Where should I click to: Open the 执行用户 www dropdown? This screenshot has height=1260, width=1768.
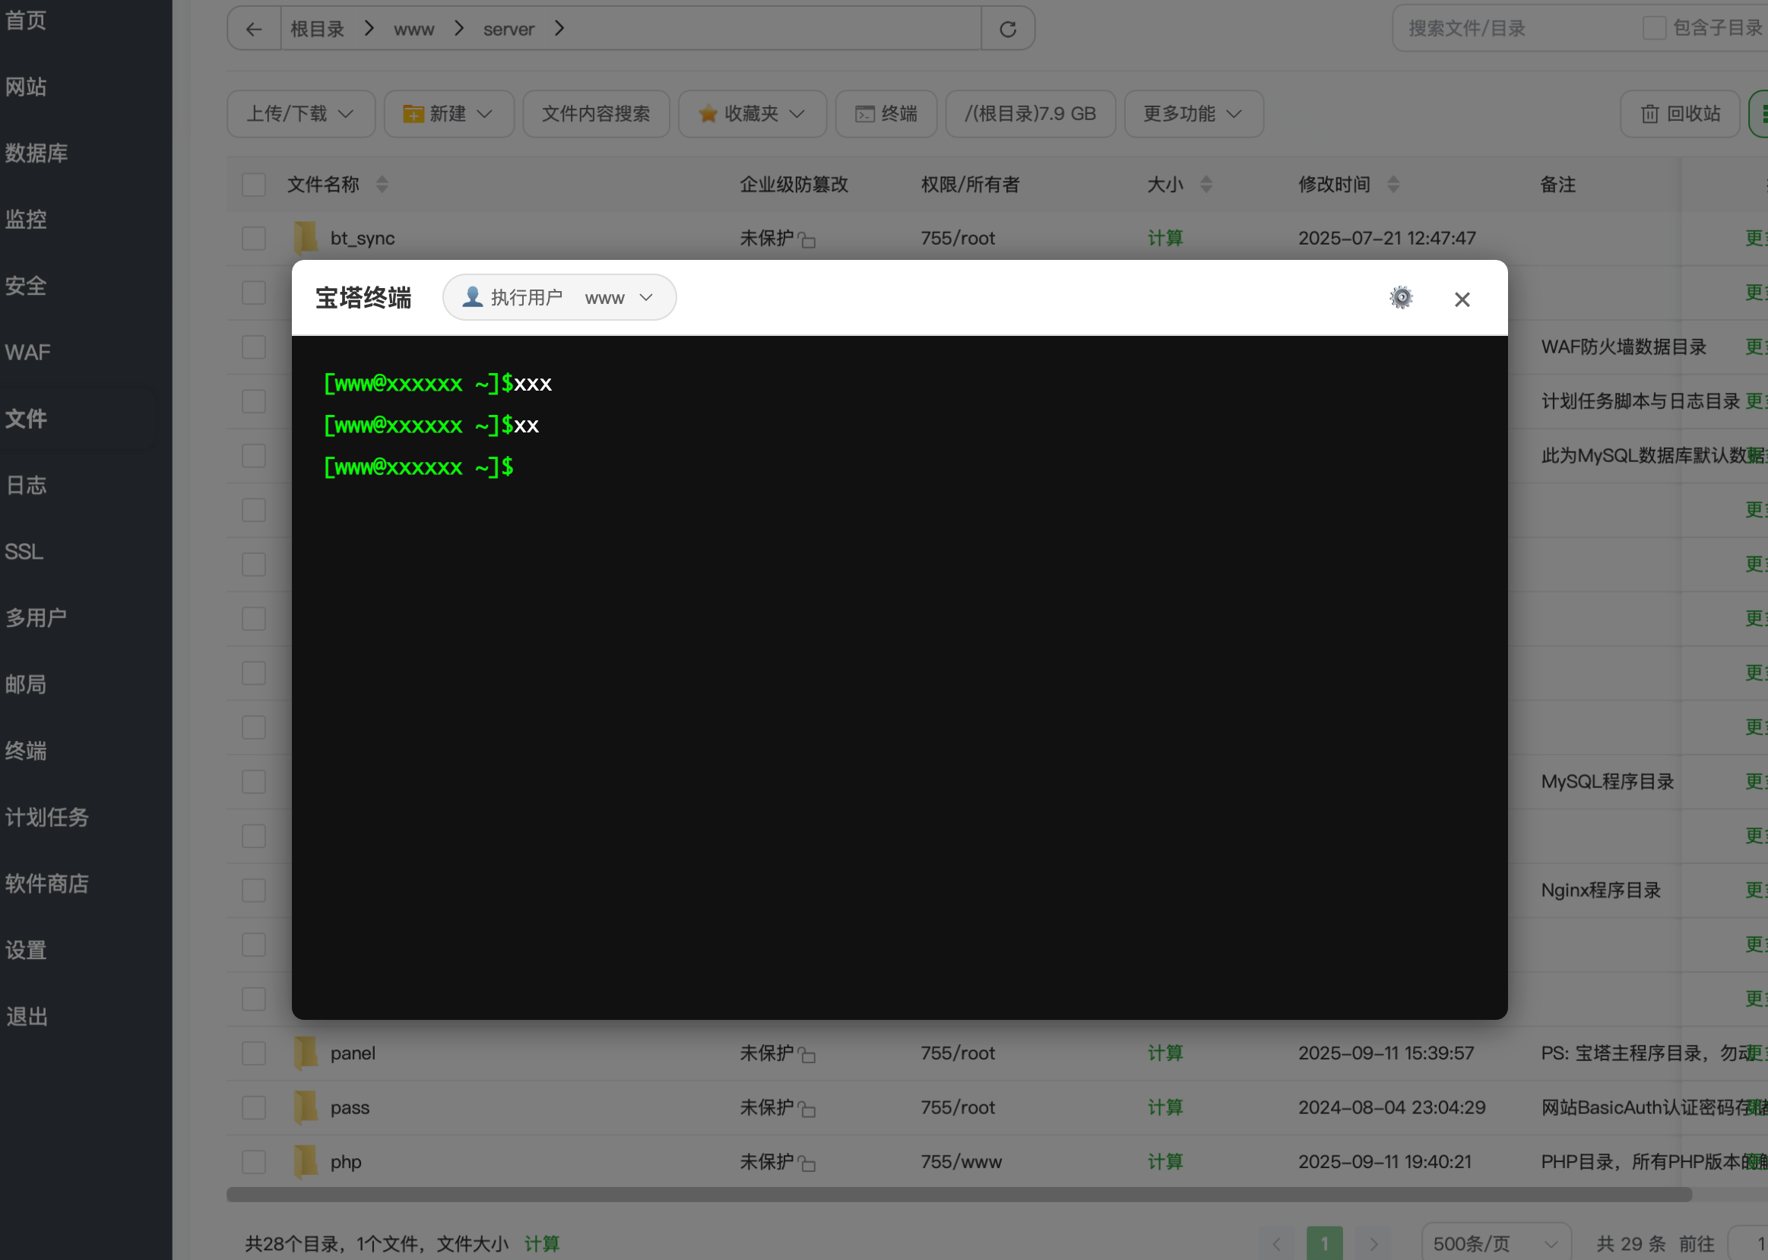pyautogui.click(x=559, y=297)
